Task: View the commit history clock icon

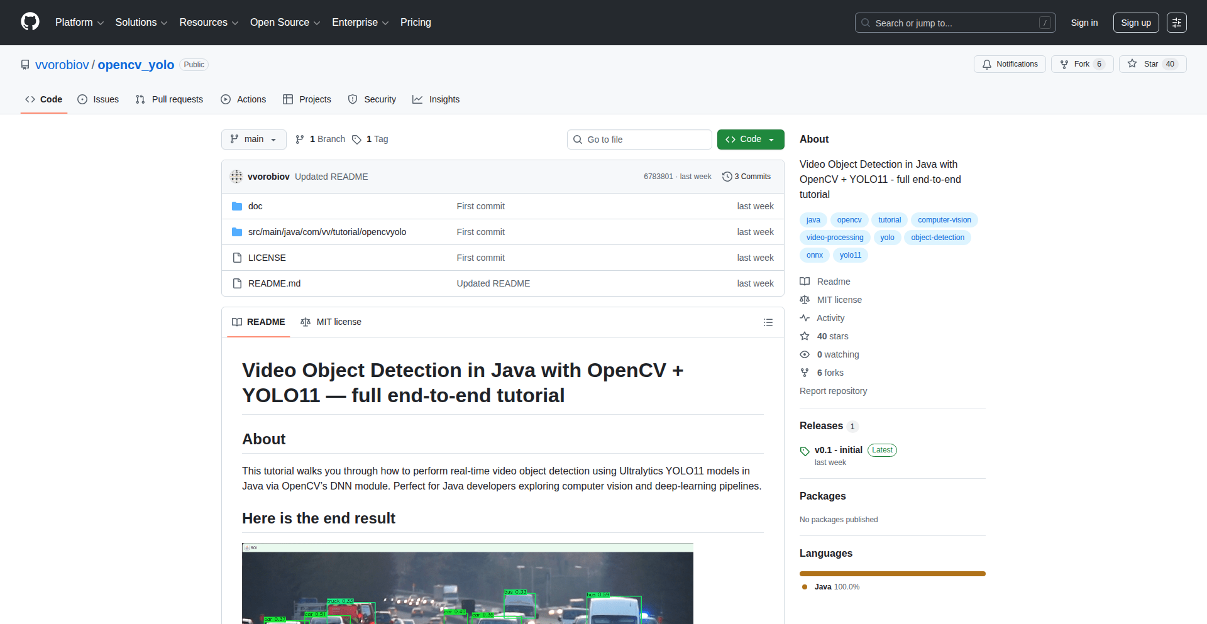Action: click(727, 177)
